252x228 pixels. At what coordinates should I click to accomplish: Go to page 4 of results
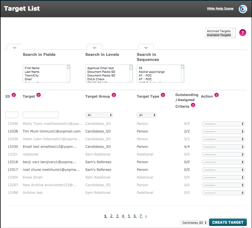[123, 216]
